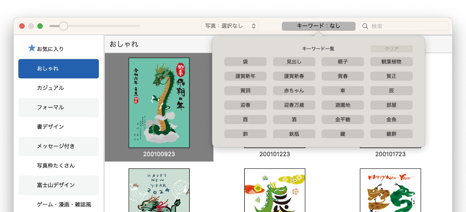Select the フォーマル category
Viewport: 466px width, 212px height.
(x=59, y=107)
